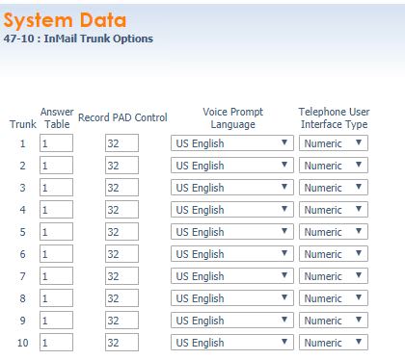Open Voice Prompt Language dropdown for trunk 5
405x360 pixels.
232,232
